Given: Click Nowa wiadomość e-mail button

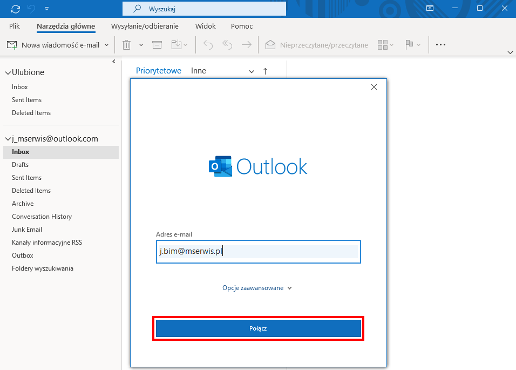Looking at the screenshot, I should coord(53,45).
